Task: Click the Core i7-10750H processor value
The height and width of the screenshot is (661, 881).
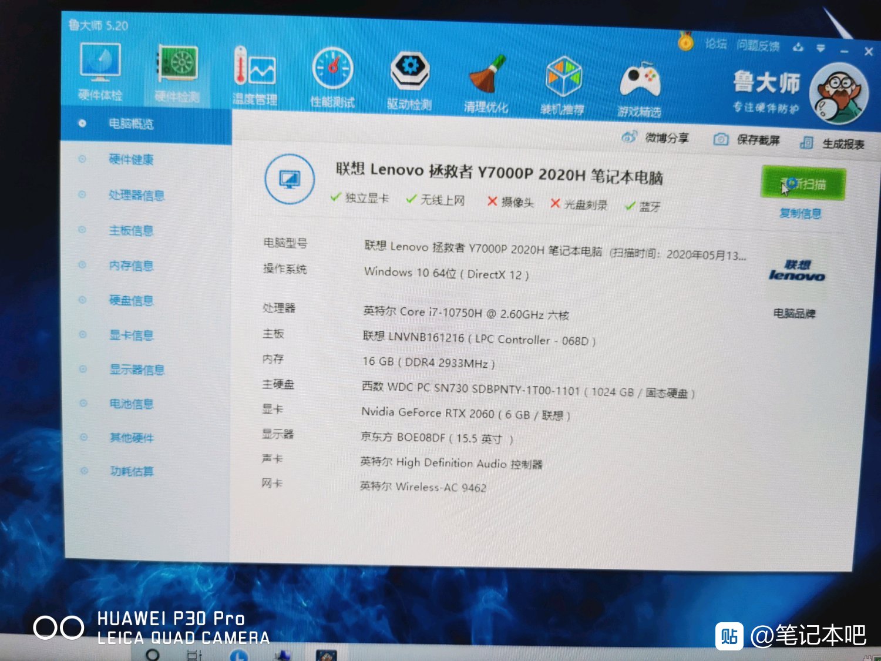Action: coord(466,313)
